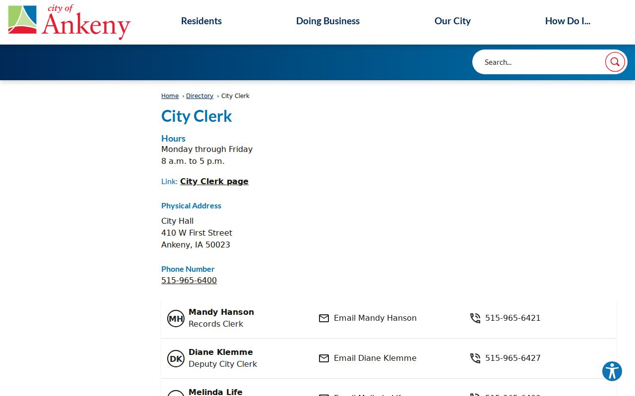Go to Home breadcrumb link
Screen dimensions: 635x396
[x=170, y=96]
